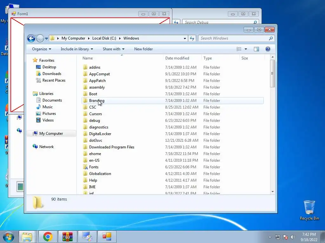Open the More view options arrow
The height and width of the screenshot is (243, 325).
pos(246,49)
